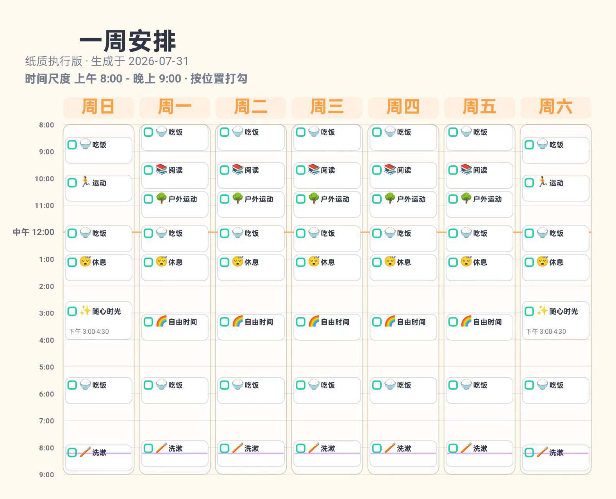Tick the Sunday 运动 checkbox
The width and height of the screenshot is (616, 499).
72,183
